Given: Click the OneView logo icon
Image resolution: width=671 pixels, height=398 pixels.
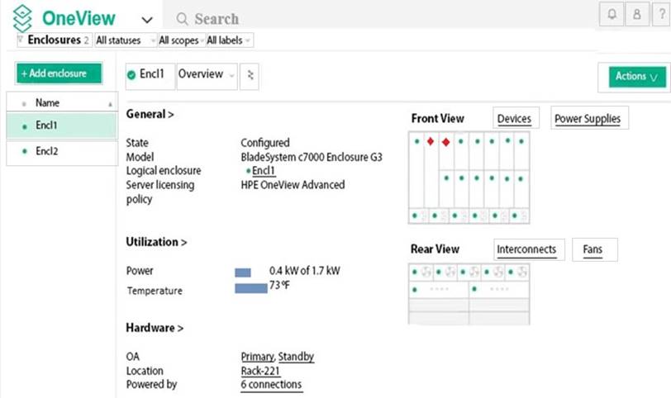Looking at the screenshot, I should [22, 18].
